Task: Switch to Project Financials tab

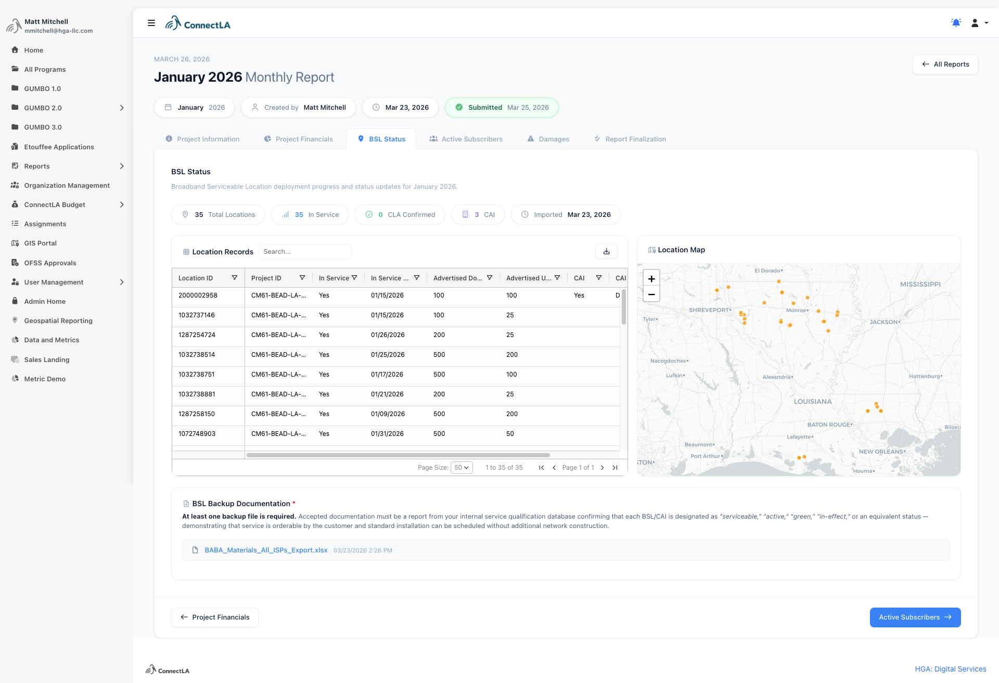Action: (299, 139)
